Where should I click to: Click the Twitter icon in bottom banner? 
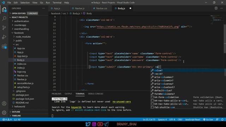pyautogui.click(x=88, y=124)
